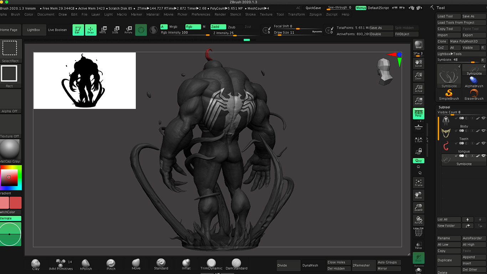Viewport: 487px width, 274px height.
Task: Select the Clay brush
Action: tap(36, 265)
